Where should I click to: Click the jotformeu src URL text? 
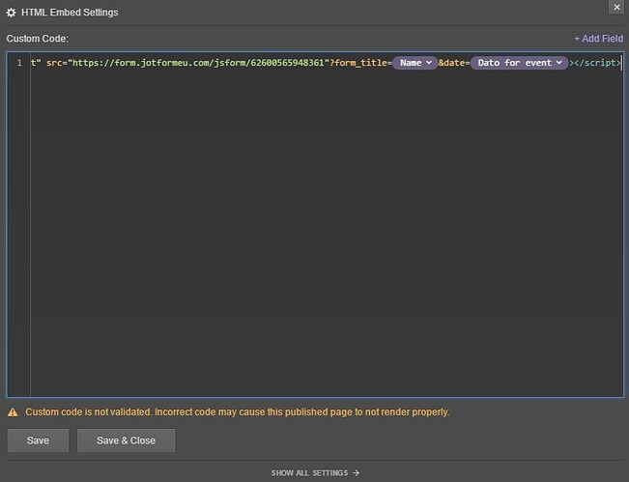[199, 63]
